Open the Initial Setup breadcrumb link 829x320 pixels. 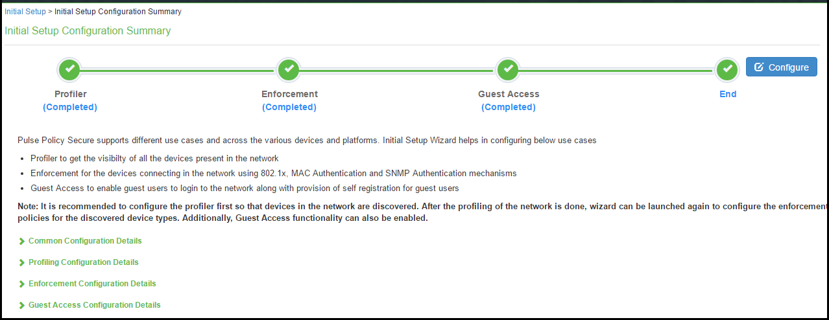coord(25,12)
